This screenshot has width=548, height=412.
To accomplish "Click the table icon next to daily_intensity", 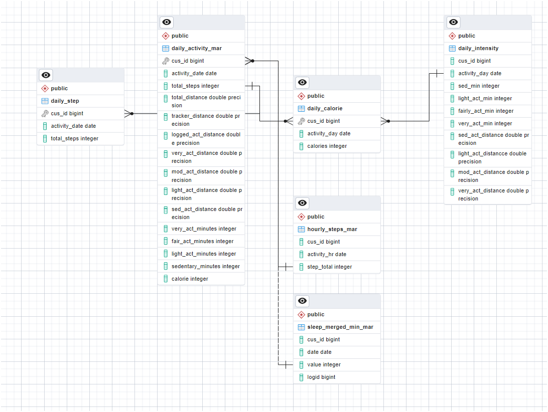I will (452, 48).
